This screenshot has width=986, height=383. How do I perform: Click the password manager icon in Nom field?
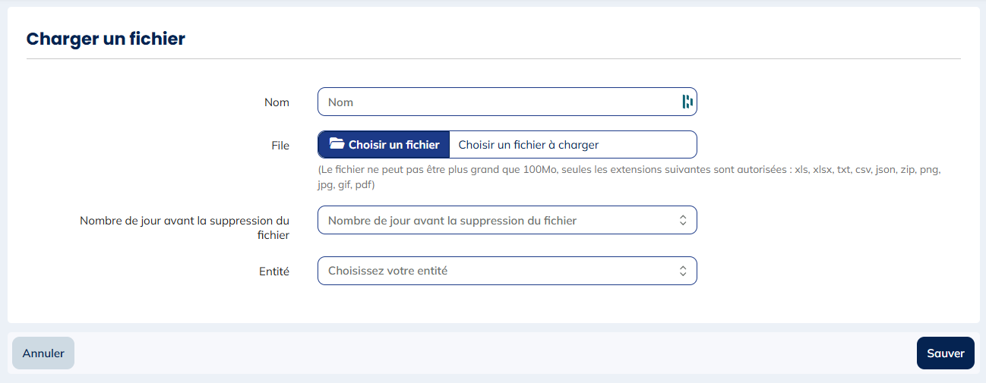687,102
